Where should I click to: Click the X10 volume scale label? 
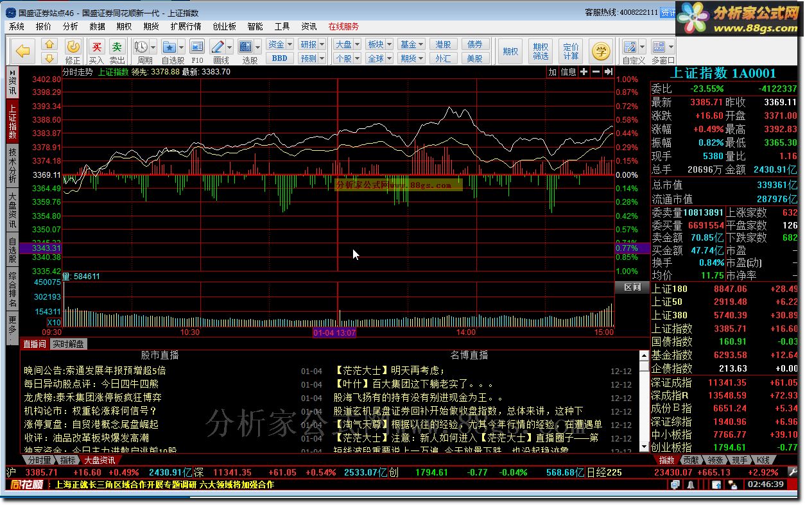tap(54, 322)
